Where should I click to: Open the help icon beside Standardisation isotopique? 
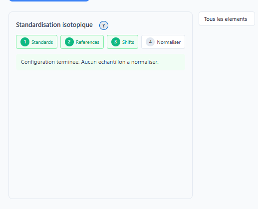(x=104, y=25)
